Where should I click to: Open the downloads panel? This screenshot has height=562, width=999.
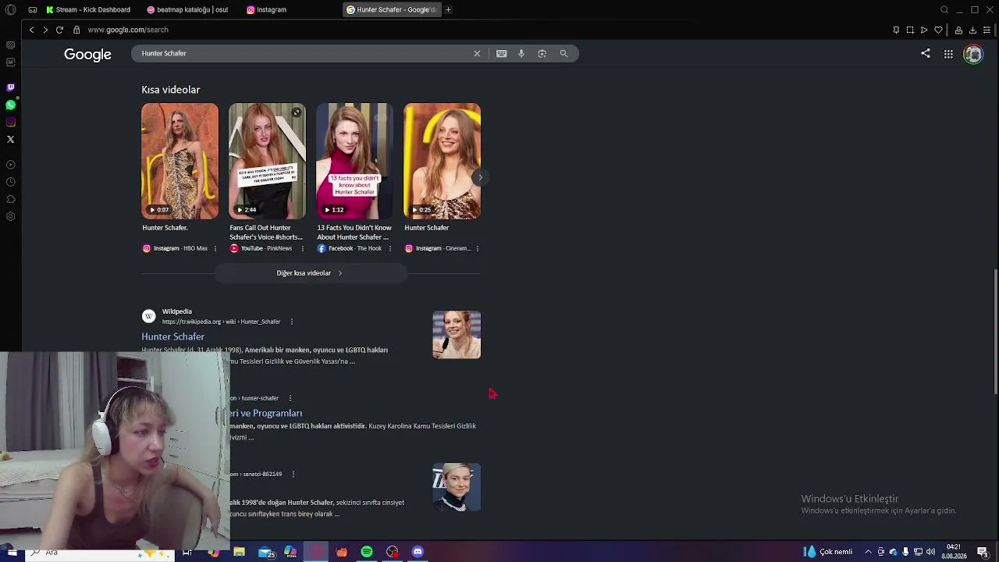(972, 30)
